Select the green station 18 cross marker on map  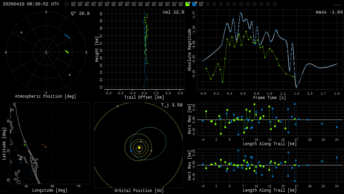click(25, 145)
